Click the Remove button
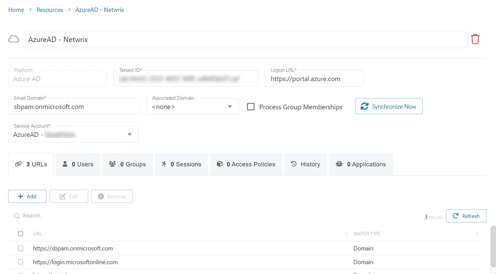Viewport: 496px width, 274px height. pyautogui.click(x=112, y=196)
